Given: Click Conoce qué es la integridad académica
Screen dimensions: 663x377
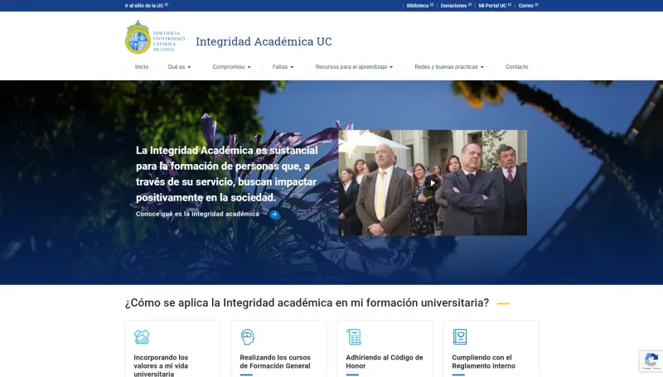Looking at the screenshot, I should click(197, 214).
